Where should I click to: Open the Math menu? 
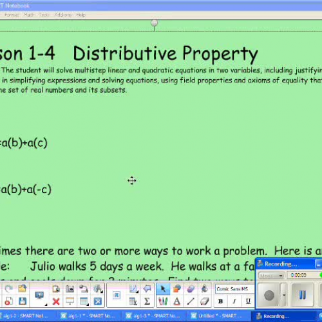click(x=29, y=15)
